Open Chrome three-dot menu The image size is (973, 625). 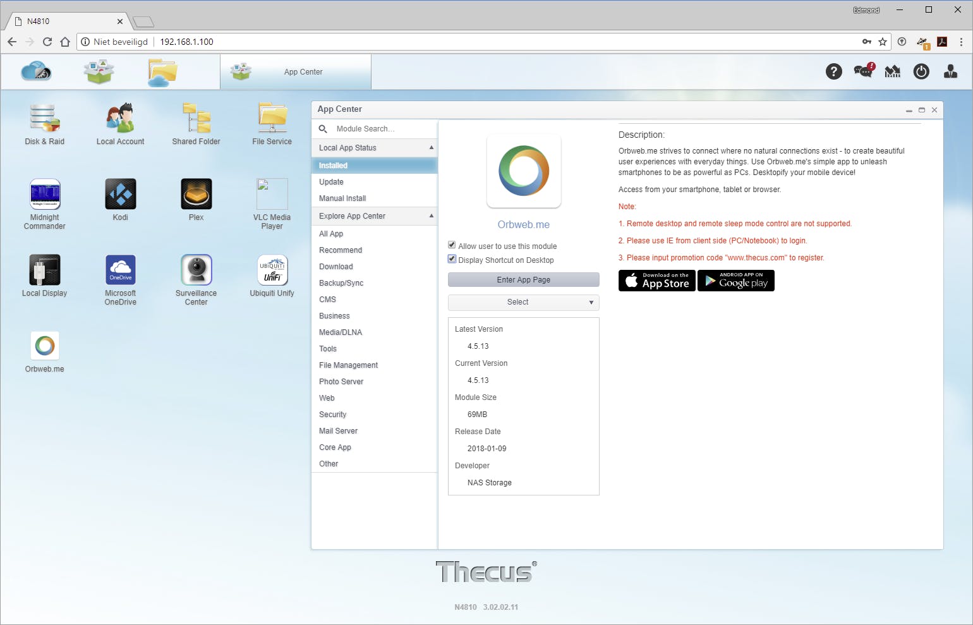[961, 42]
